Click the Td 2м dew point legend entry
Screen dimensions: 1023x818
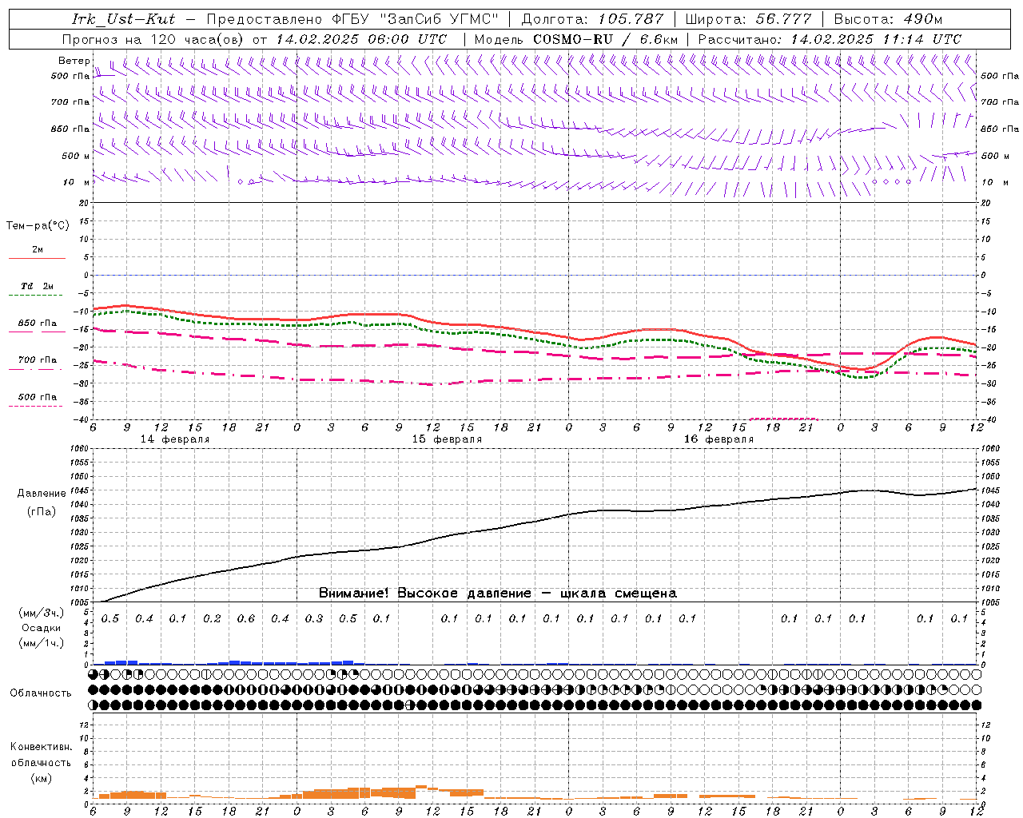click(38, 286)
